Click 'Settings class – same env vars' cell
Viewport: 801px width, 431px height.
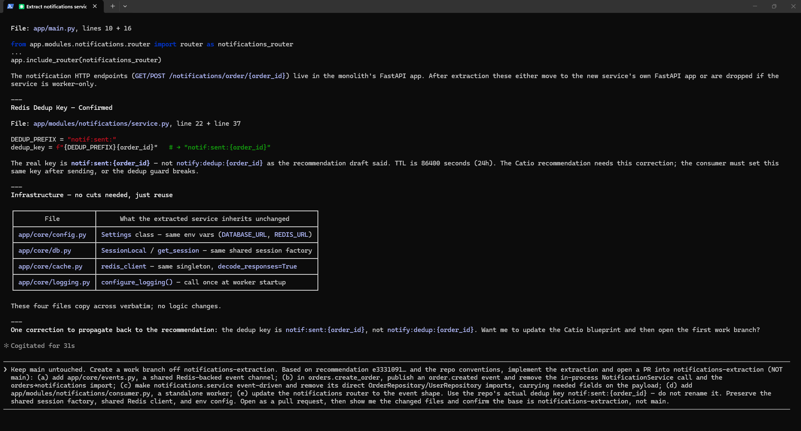pyautogui.click(x=207, y=235)
